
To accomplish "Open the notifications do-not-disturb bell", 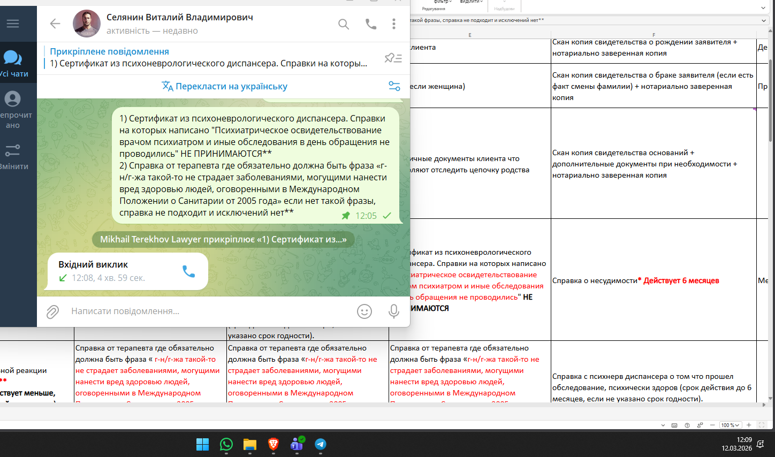I will click(x=761, y=444).
